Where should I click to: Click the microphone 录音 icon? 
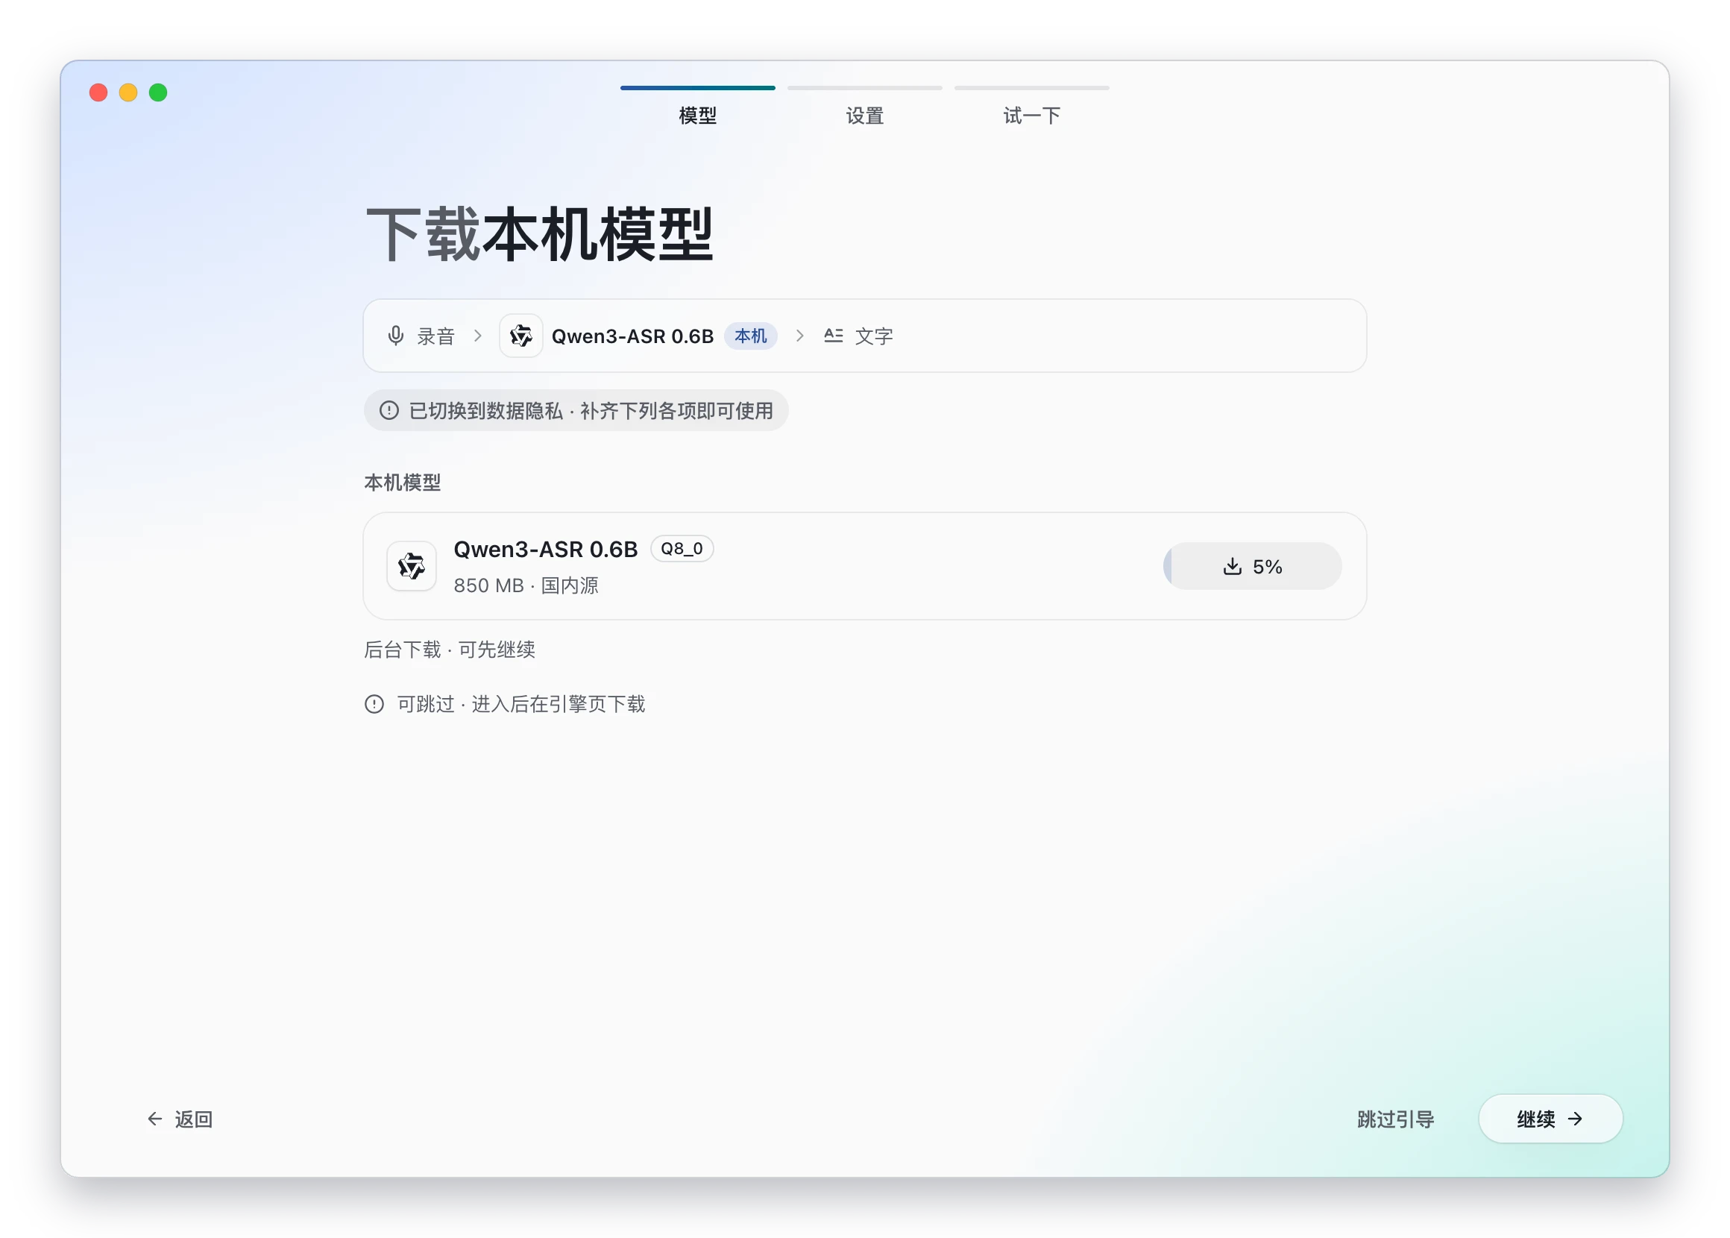pos(395,336)
